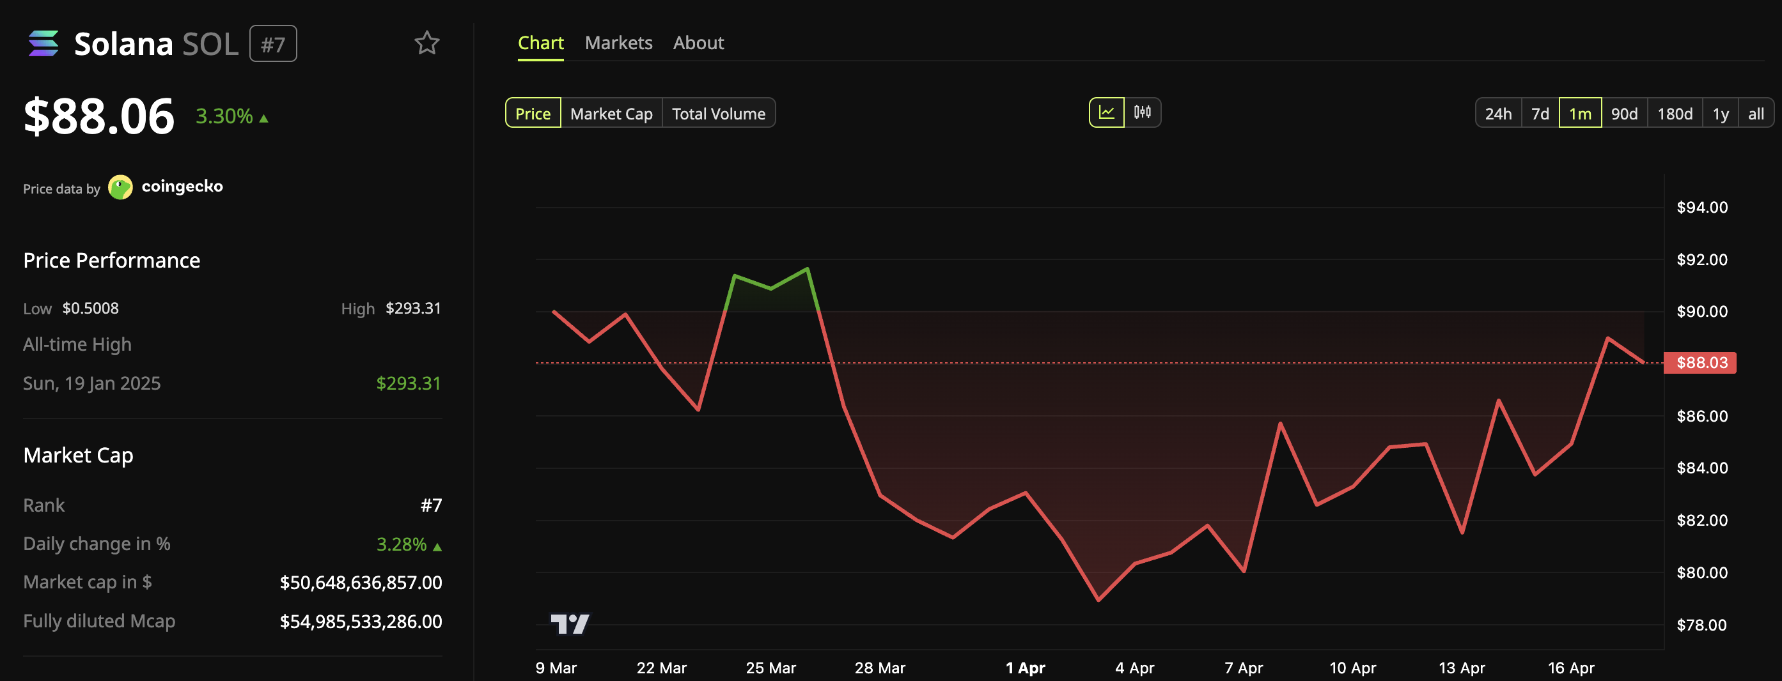Click fully diluted Mcap $54,985,533,286.00

point(361,622)
